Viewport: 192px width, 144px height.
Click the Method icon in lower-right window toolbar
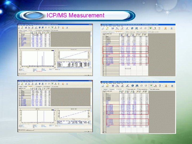[x=127, y=86]
